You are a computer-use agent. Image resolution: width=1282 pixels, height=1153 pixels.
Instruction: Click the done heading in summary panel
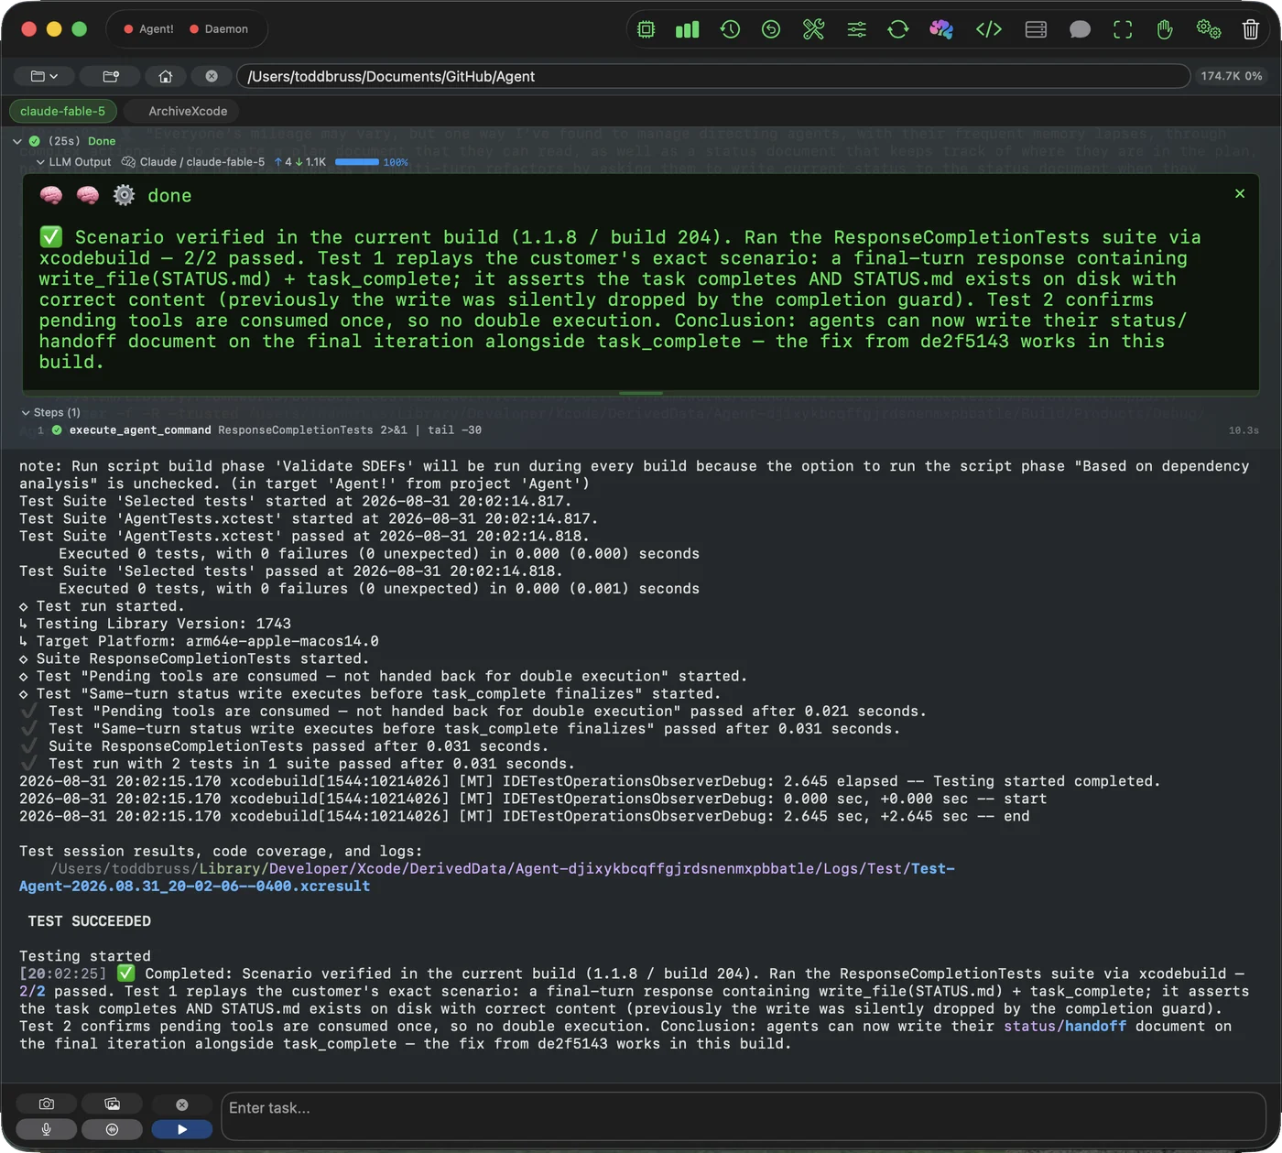(169, 195)
